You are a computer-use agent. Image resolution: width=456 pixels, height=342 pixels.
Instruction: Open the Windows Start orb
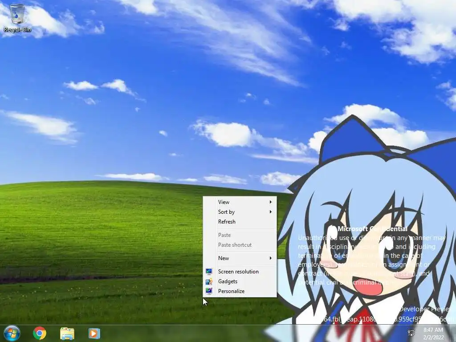coord(12,333)
